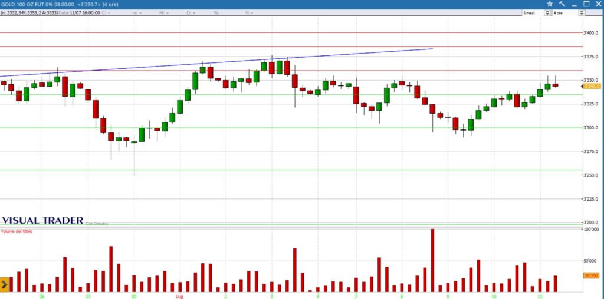Click the "M:" maximum value field

pos(163,13)
